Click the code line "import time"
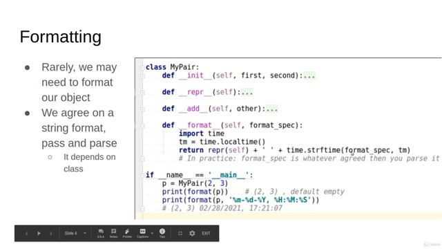Screen dimensions: 442x249 click(x=202, y=133)
